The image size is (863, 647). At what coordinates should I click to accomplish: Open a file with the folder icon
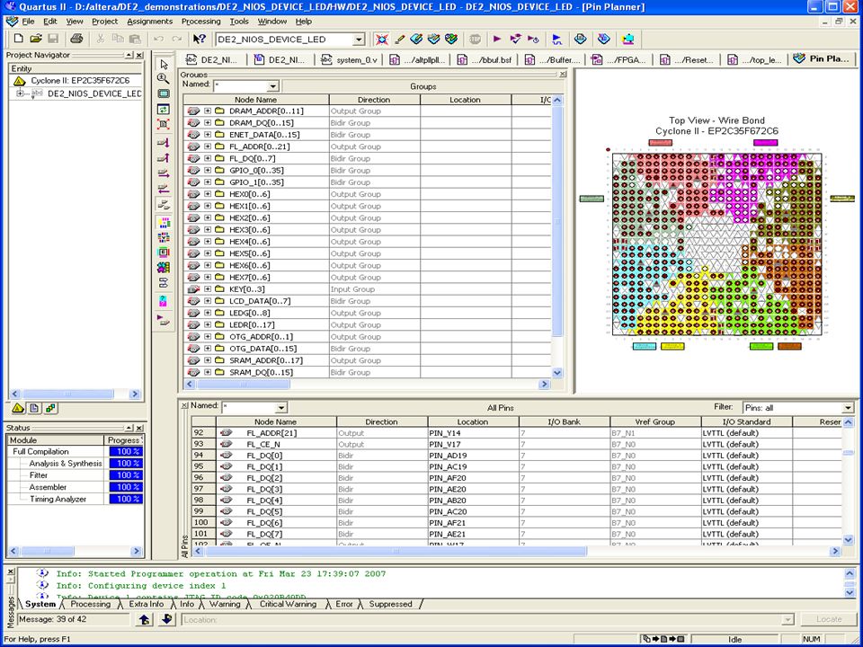click(36, 39)
